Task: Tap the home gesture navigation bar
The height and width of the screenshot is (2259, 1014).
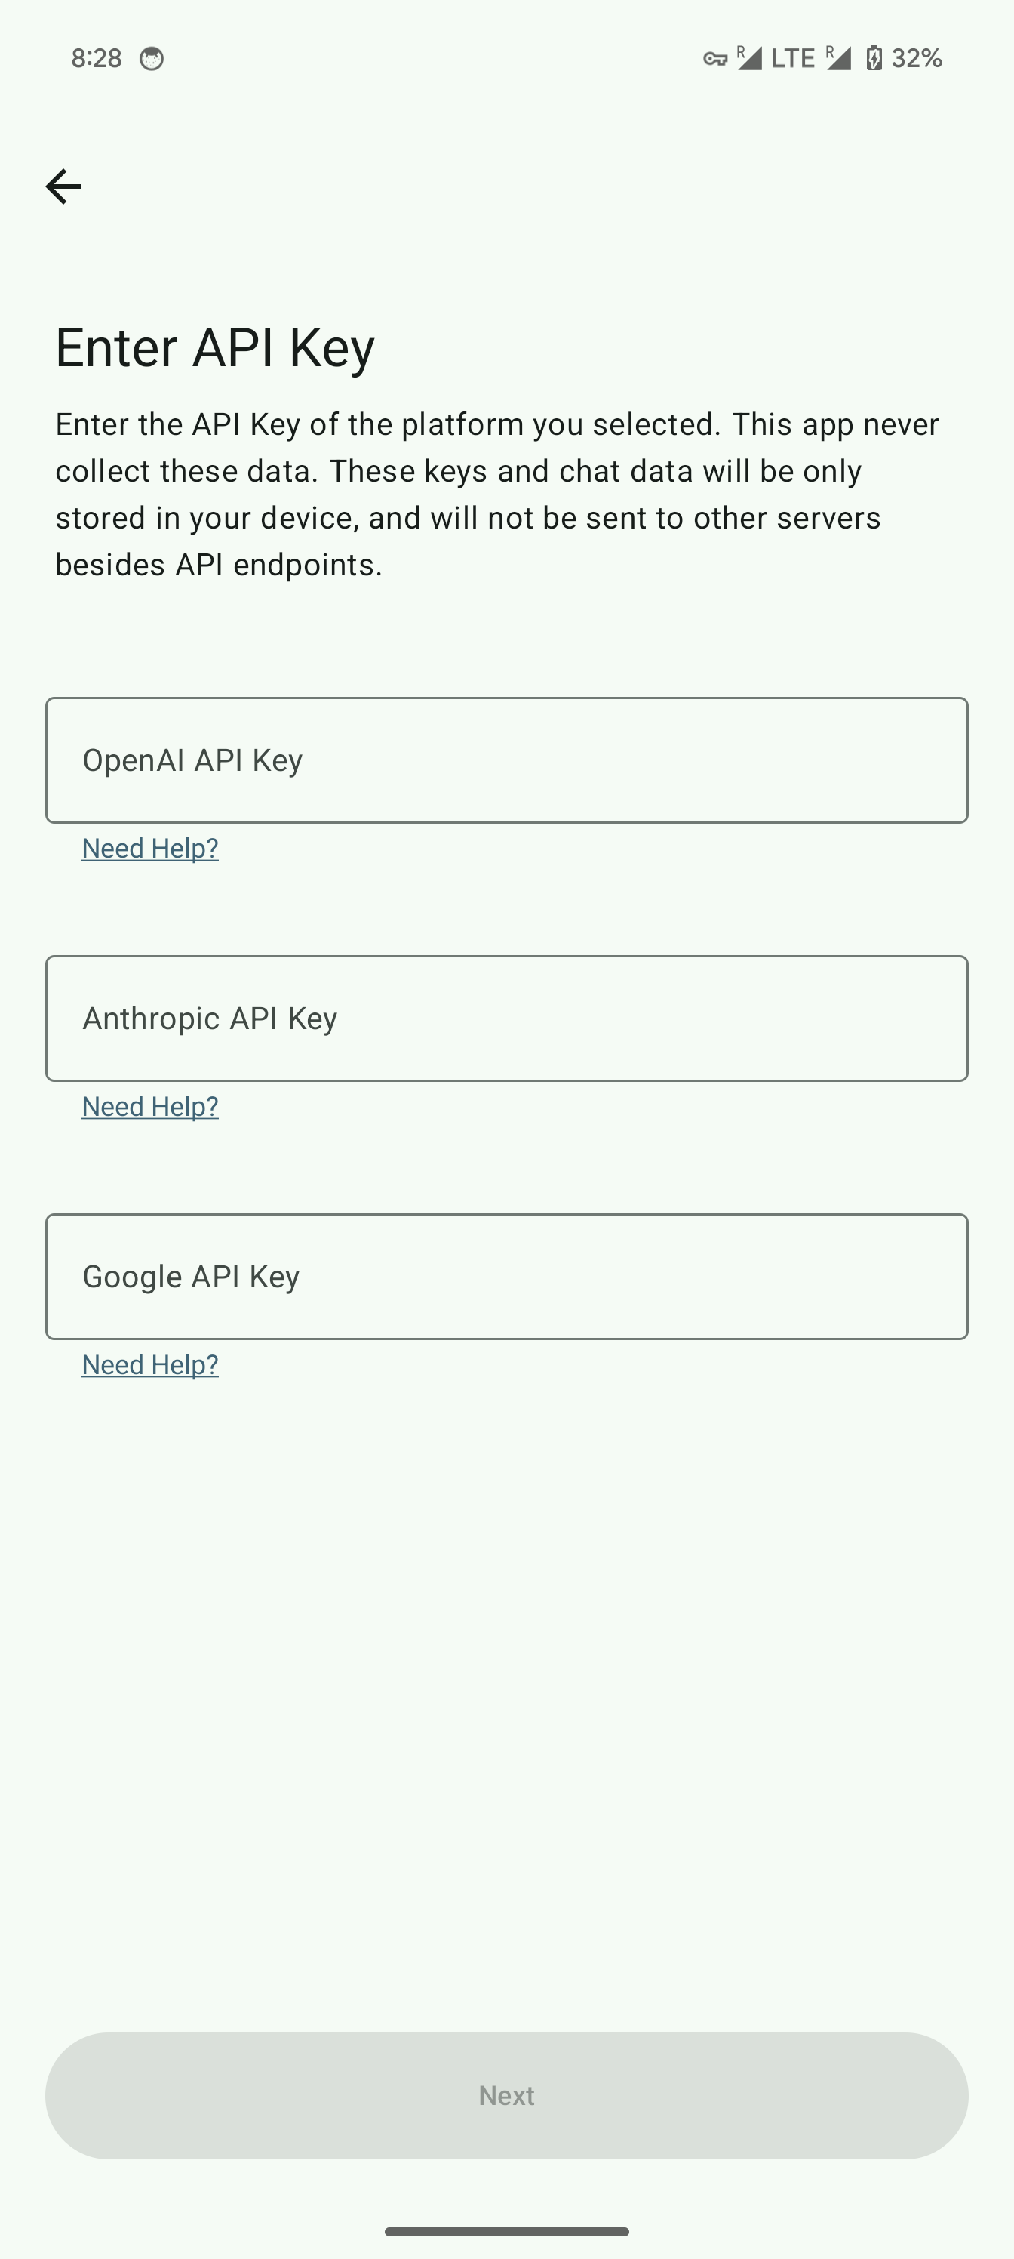Action: [506, 2232]
